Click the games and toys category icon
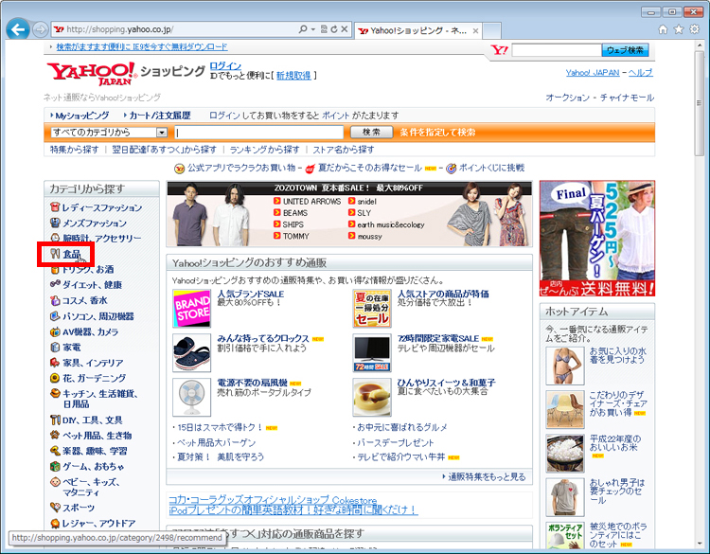 coord(55,466)
